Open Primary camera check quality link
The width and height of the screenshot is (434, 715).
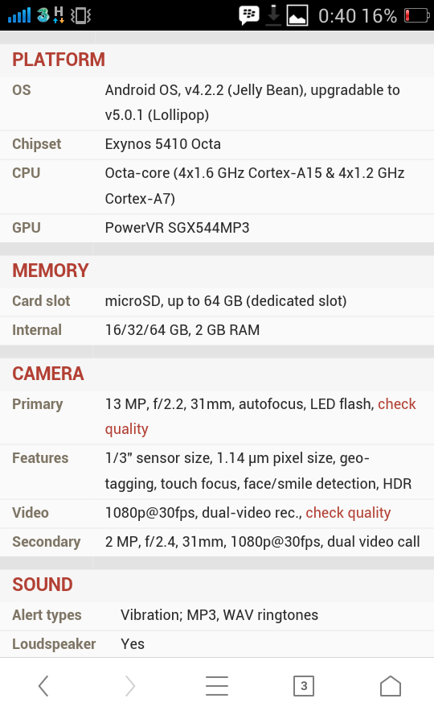(260, 416)
